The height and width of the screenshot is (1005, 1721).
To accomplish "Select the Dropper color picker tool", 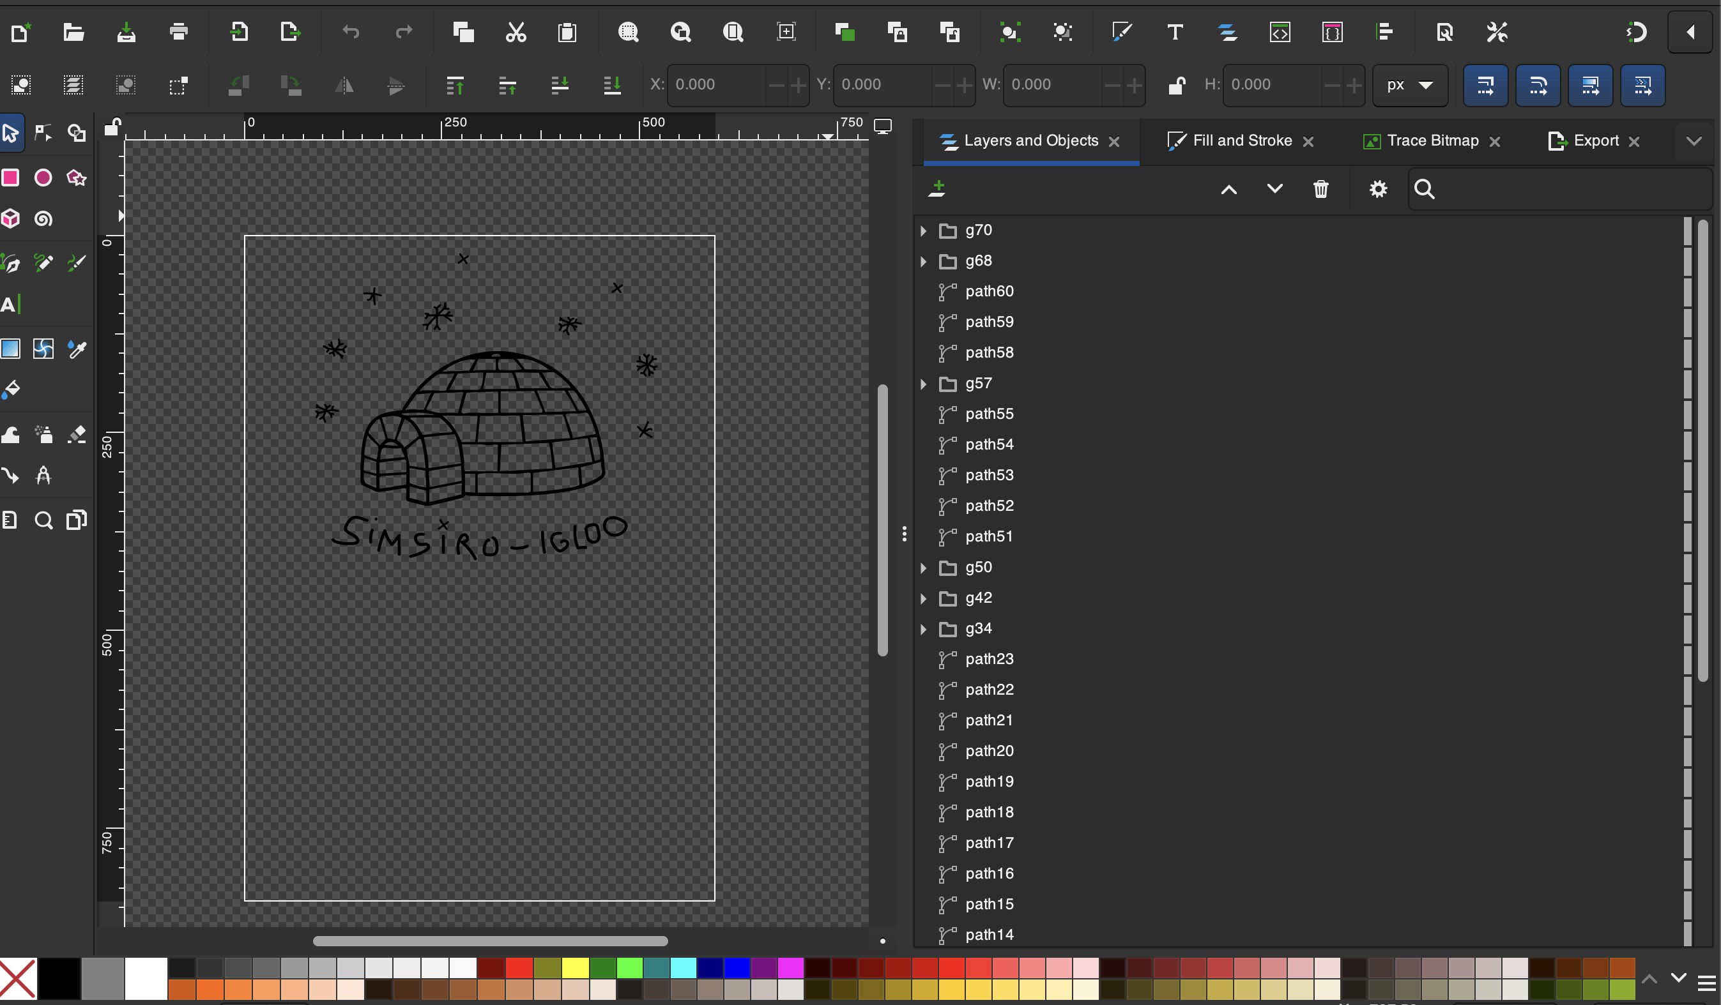I will click(77, 349).
